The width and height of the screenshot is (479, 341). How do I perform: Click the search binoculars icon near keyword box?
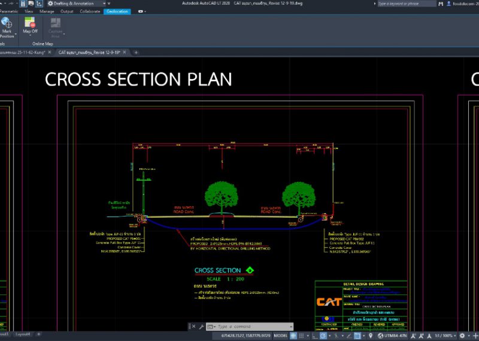(x=441, y=4)
